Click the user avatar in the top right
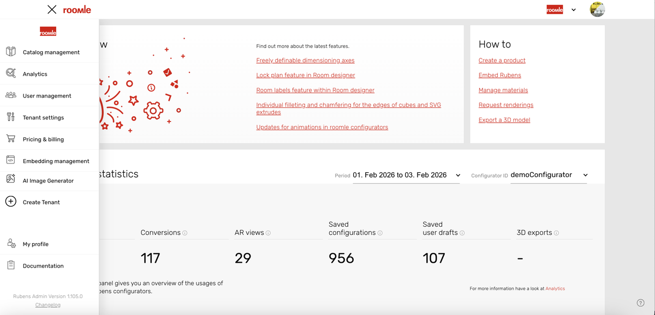 pos(597,9)
